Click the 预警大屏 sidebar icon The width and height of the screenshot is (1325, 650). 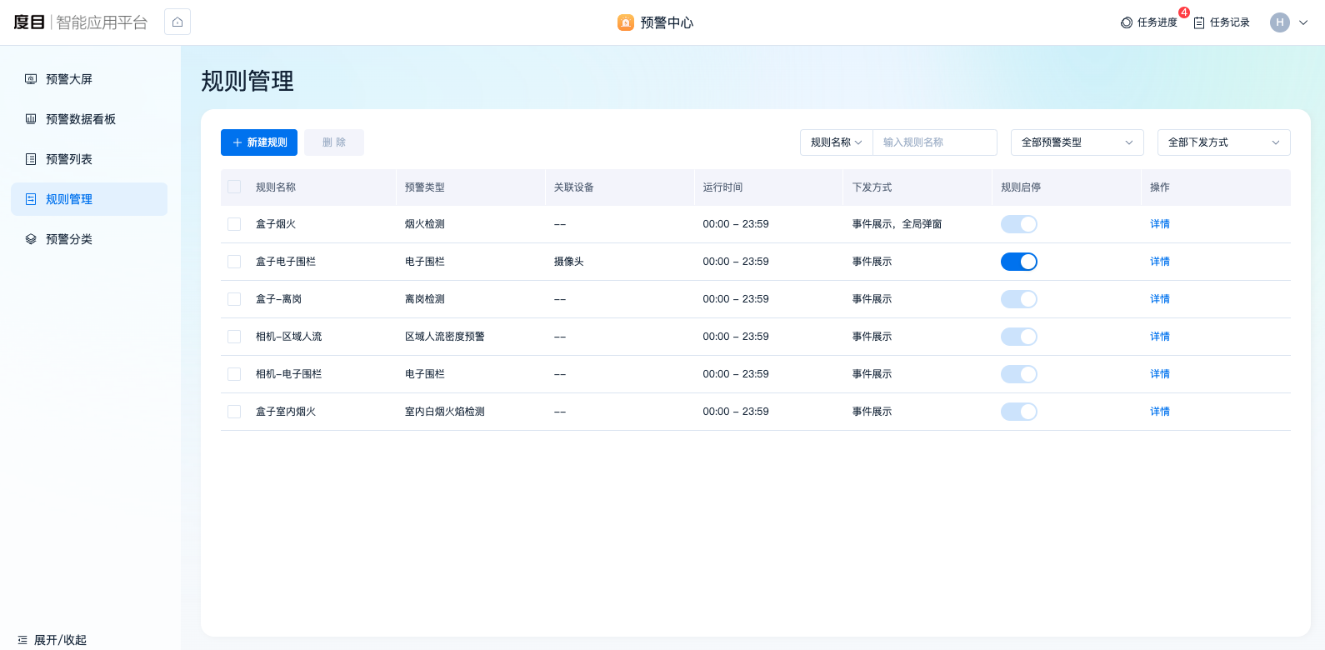click(31, 79)
